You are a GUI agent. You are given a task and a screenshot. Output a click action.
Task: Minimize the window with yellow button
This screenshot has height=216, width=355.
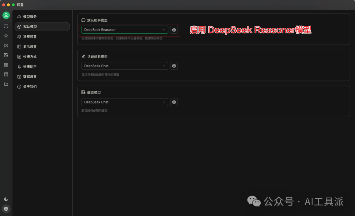pos(8,5)
